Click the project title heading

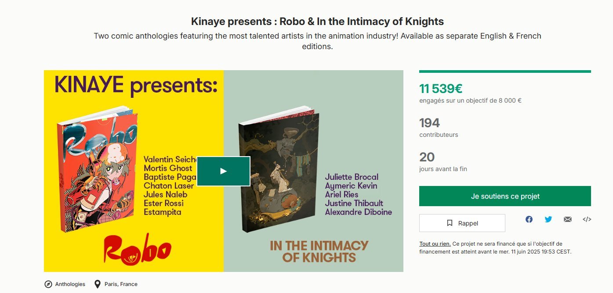(x=317, y=21)
